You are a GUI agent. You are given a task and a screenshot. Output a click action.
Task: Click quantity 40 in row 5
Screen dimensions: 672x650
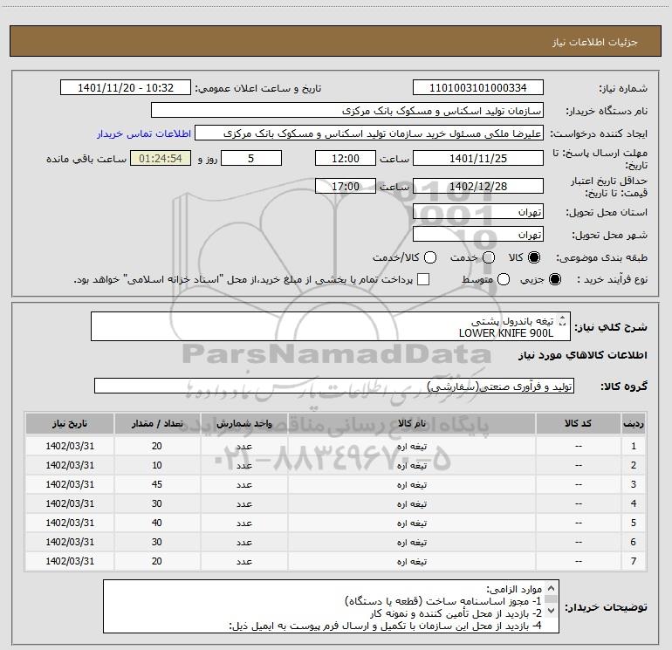click(157, 523)
